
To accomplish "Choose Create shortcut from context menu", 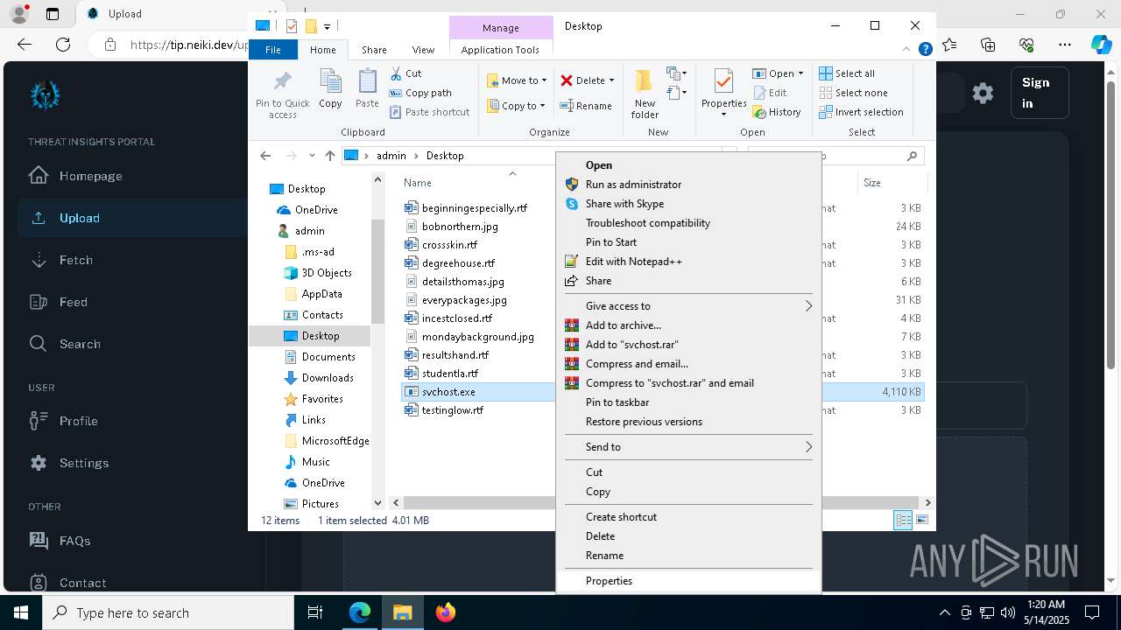I will 688,517.
